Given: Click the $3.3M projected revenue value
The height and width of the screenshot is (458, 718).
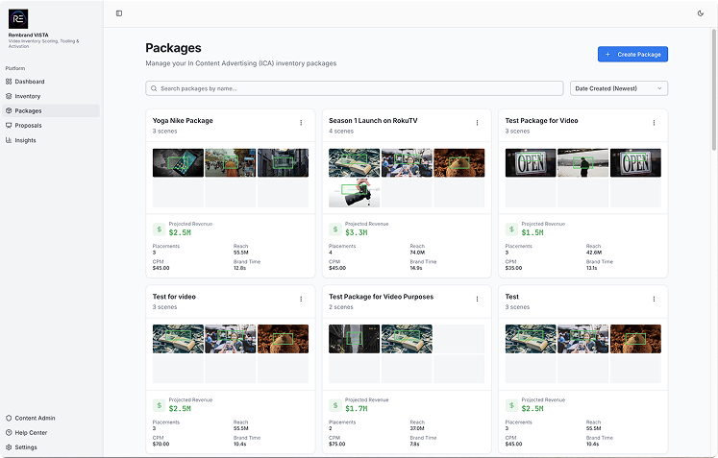Looking at the screenshot, I should tap(357, 232).
